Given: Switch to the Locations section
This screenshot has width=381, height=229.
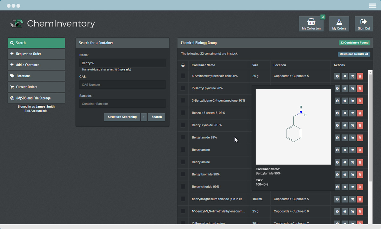Looking at the screenshot, I should pyautogui.click(x=36, y=76).
